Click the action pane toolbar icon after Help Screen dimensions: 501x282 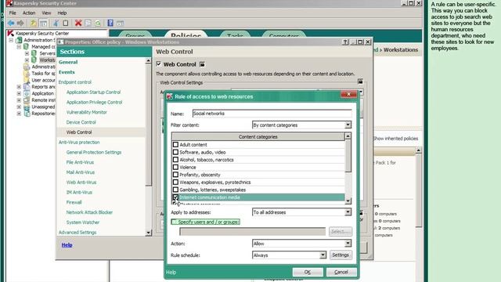tap(120, 23)
